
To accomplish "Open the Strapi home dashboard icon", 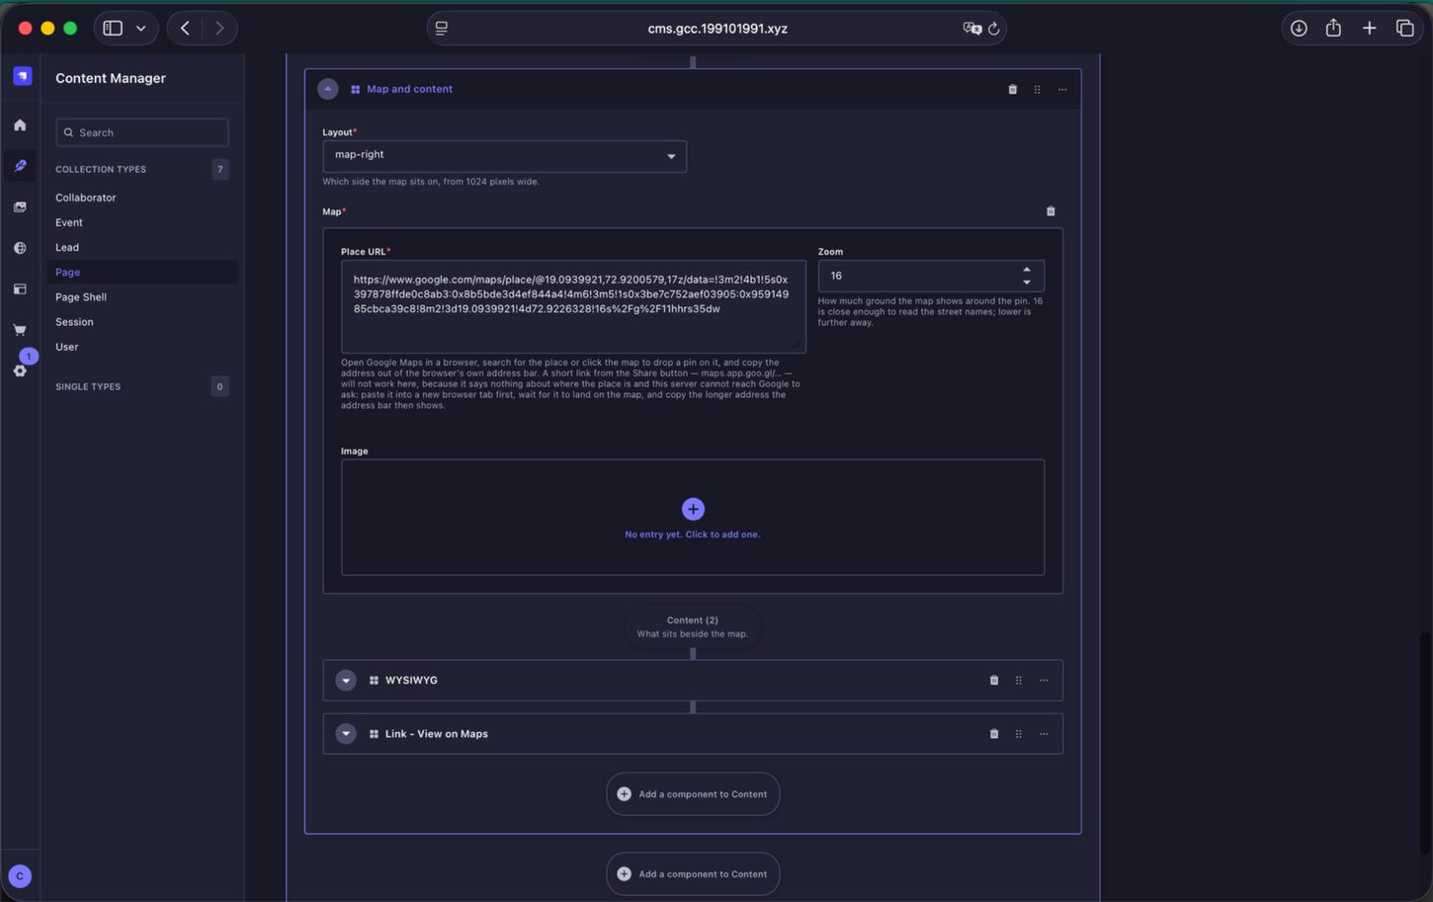I will tap(20, 125).
